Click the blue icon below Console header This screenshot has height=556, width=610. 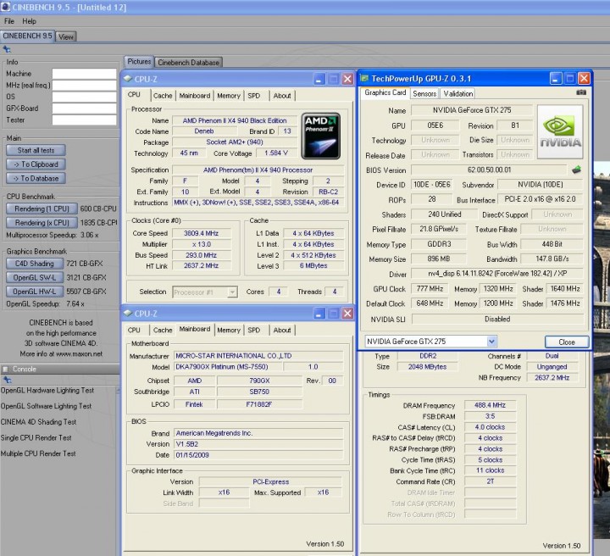pos(7,380)
